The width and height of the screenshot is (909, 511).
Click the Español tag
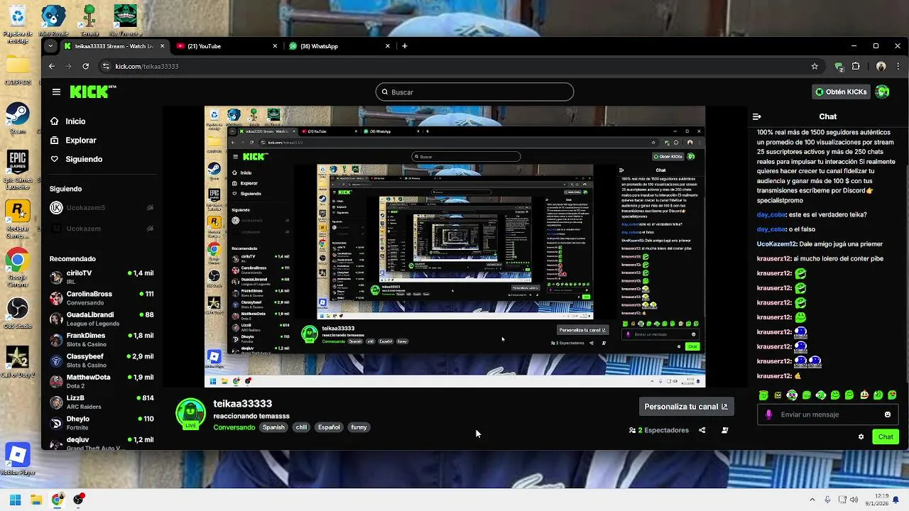pos(329,427)
